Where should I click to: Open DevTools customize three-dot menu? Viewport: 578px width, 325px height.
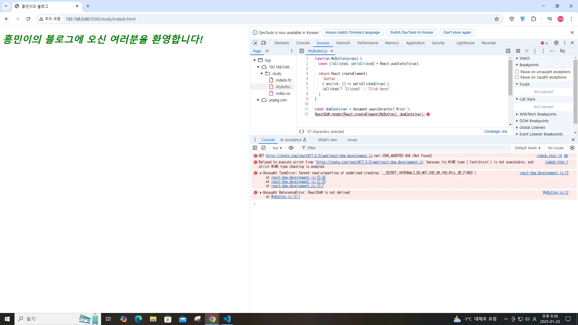point(565,43)
